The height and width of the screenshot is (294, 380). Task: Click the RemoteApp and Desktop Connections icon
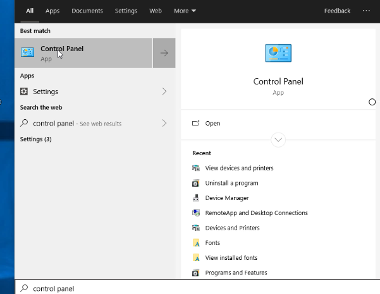pos(196,213)
